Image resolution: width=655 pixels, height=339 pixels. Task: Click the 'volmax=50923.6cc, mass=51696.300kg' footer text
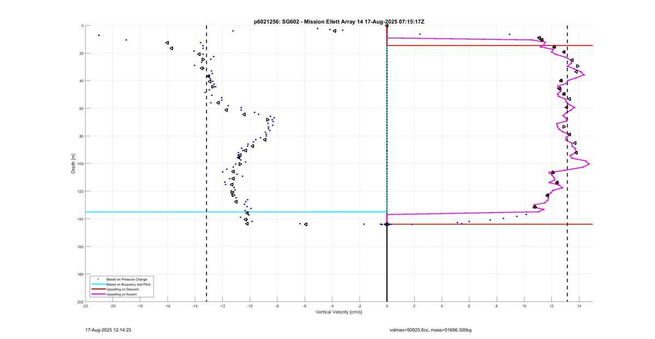(x=430, y=330)
